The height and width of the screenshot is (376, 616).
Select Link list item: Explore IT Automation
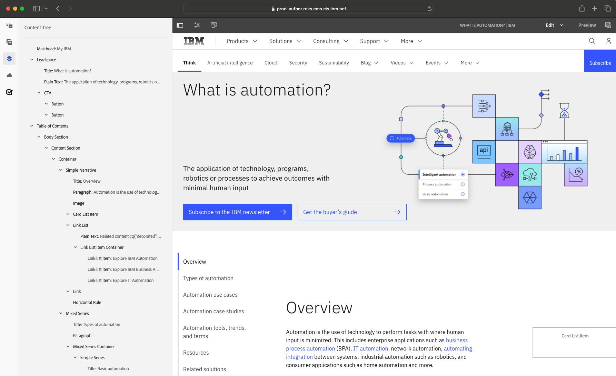(120, 280)
